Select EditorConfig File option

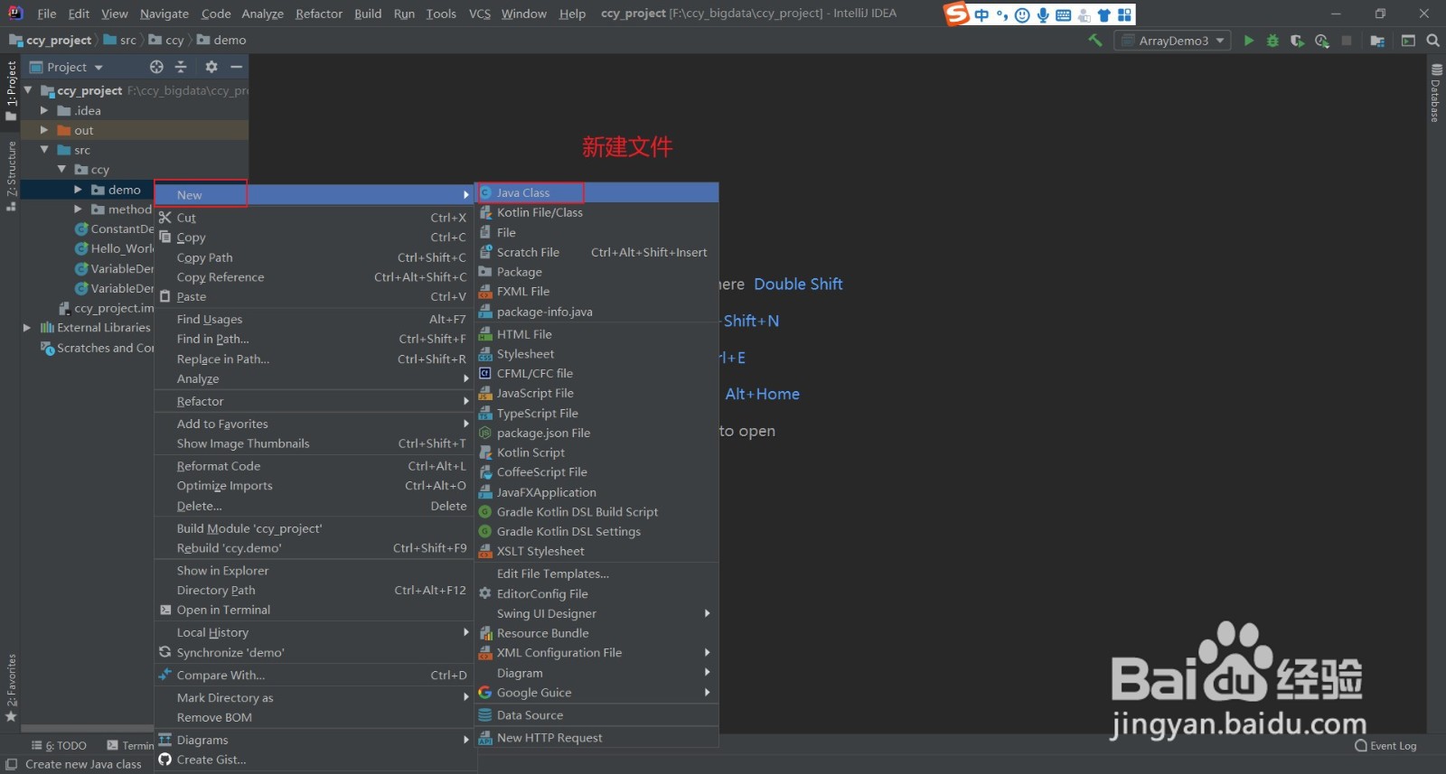pyautogui.click(x=596, y=593)
